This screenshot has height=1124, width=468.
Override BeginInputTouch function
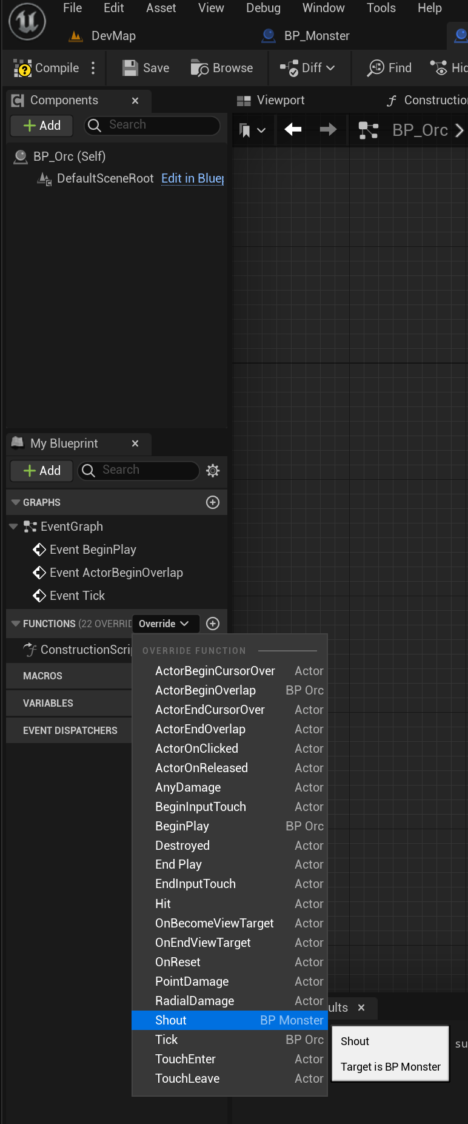pos(230,807)
